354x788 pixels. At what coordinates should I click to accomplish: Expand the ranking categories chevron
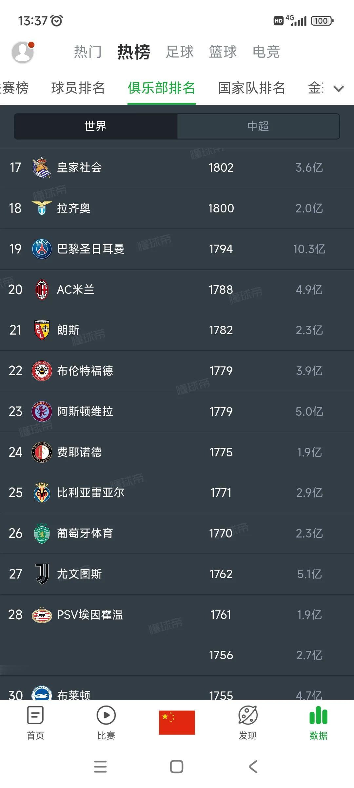point(339,88)
